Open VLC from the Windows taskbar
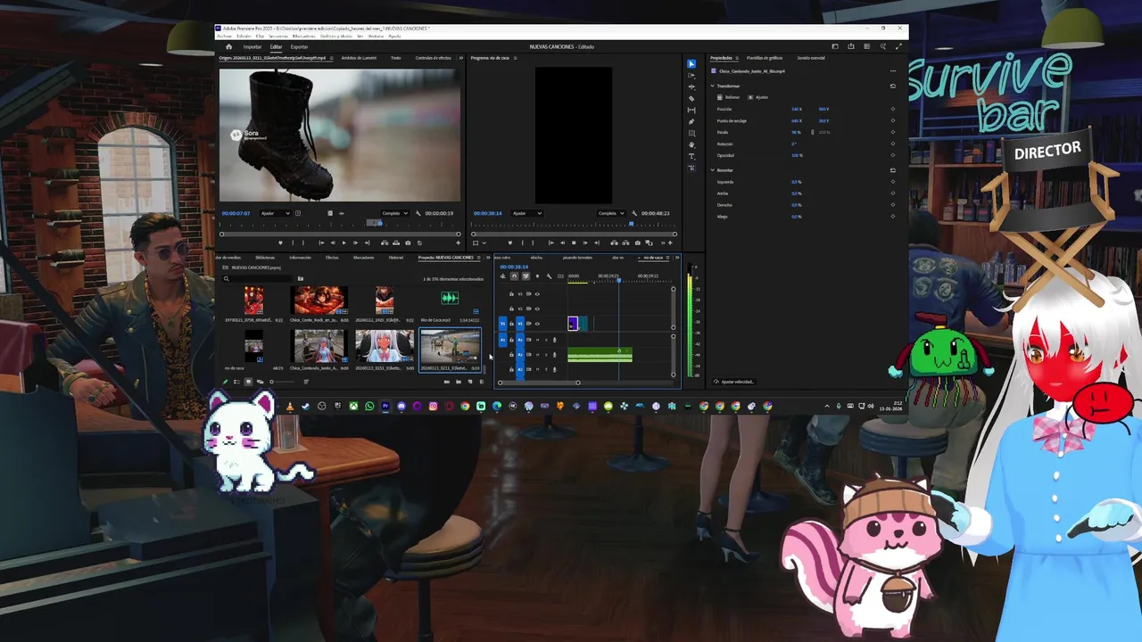 (x=290, y=407)
